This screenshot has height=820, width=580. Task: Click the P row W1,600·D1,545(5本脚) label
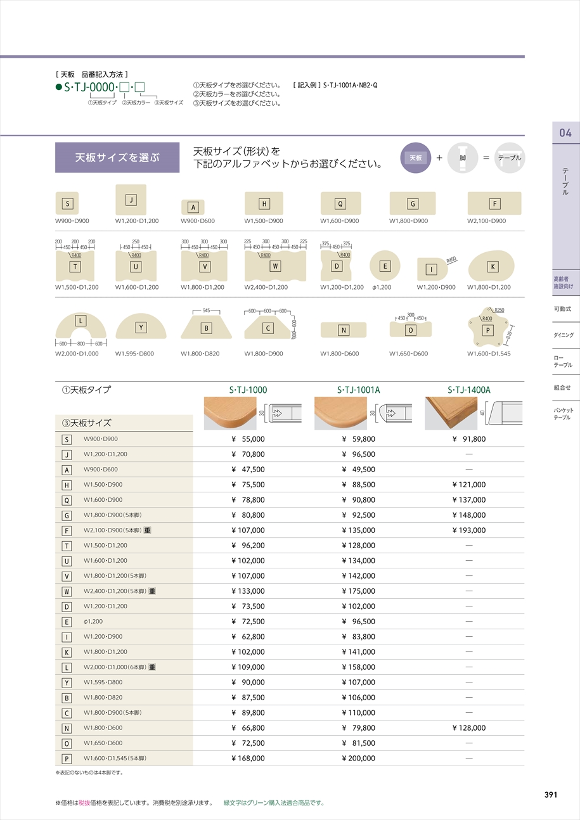115,759
